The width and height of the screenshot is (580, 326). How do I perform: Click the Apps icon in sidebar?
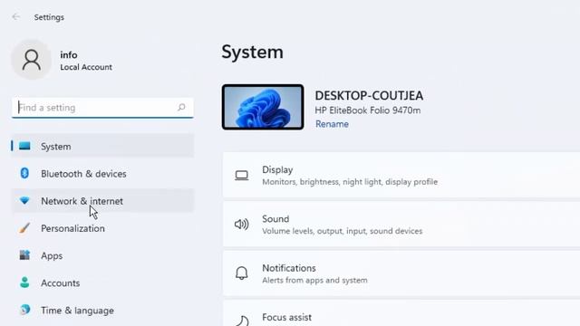coord(24,255)
